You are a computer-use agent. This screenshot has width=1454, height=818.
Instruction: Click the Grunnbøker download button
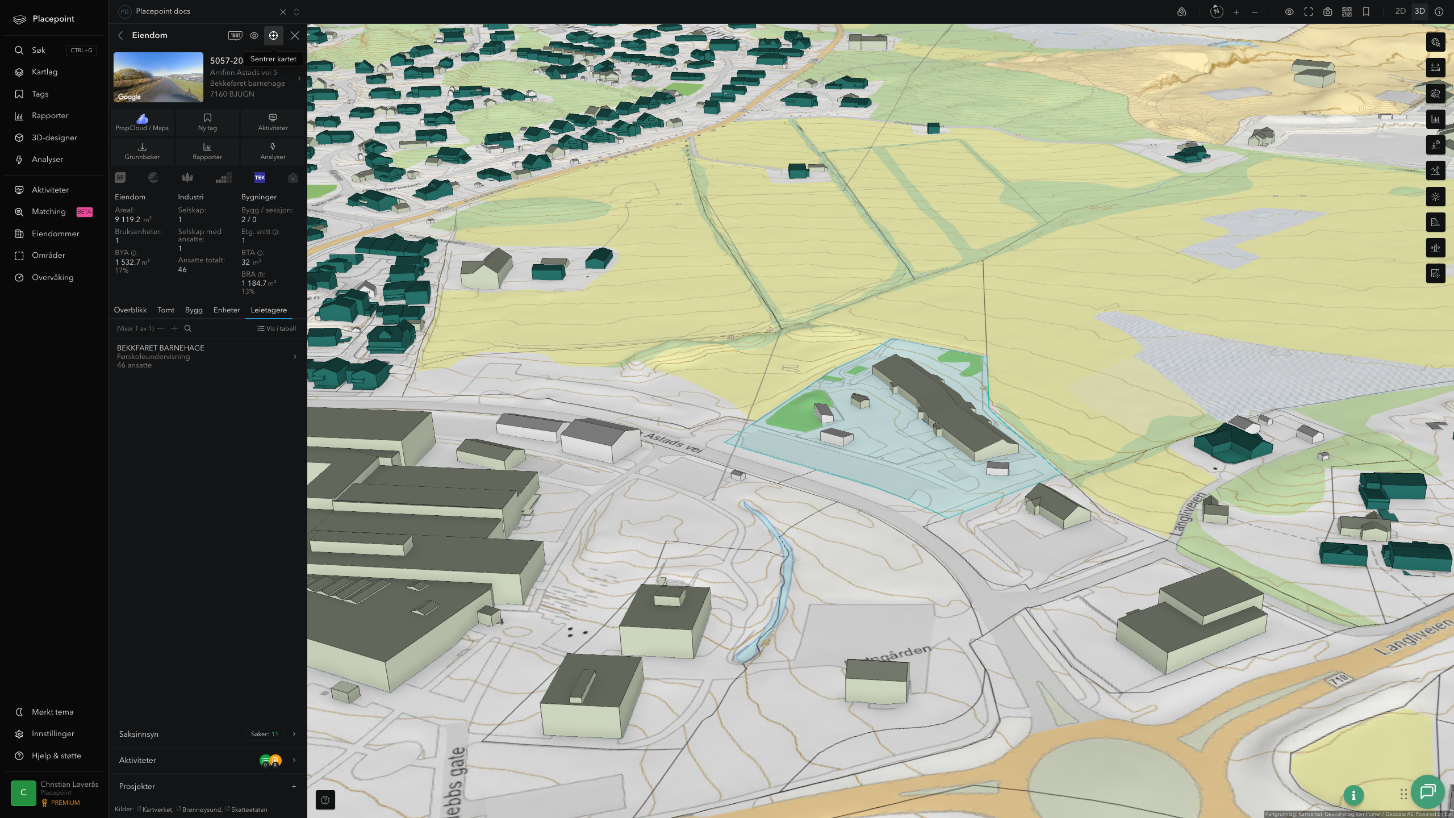click(142, 151)
